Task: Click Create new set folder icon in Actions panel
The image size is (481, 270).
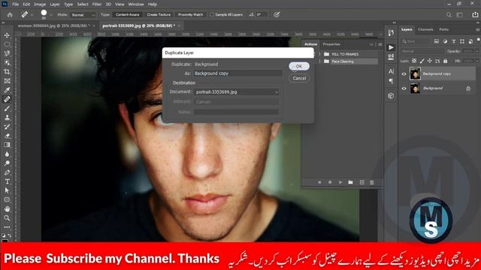Action: [351, 182]
